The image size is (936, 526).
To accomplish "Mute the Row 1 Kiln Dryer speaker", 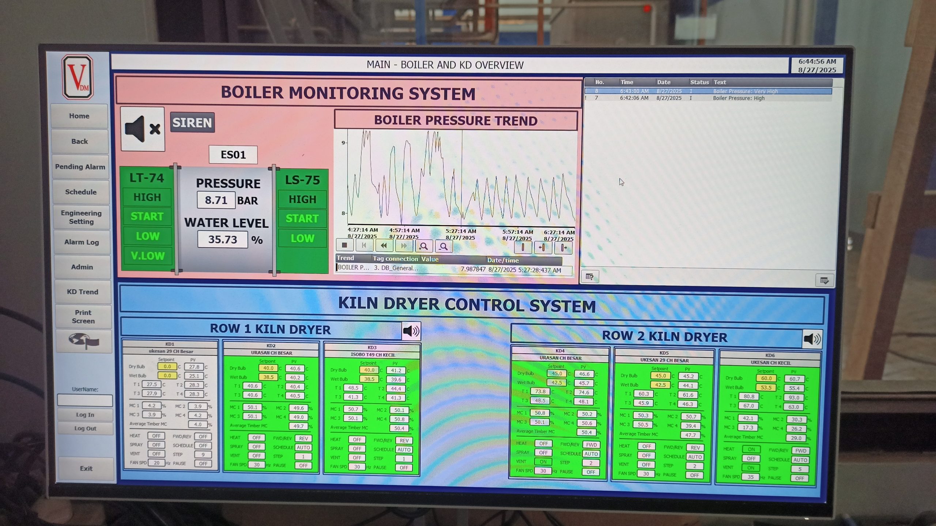I will pyautogui.click(x=411, y=331).
